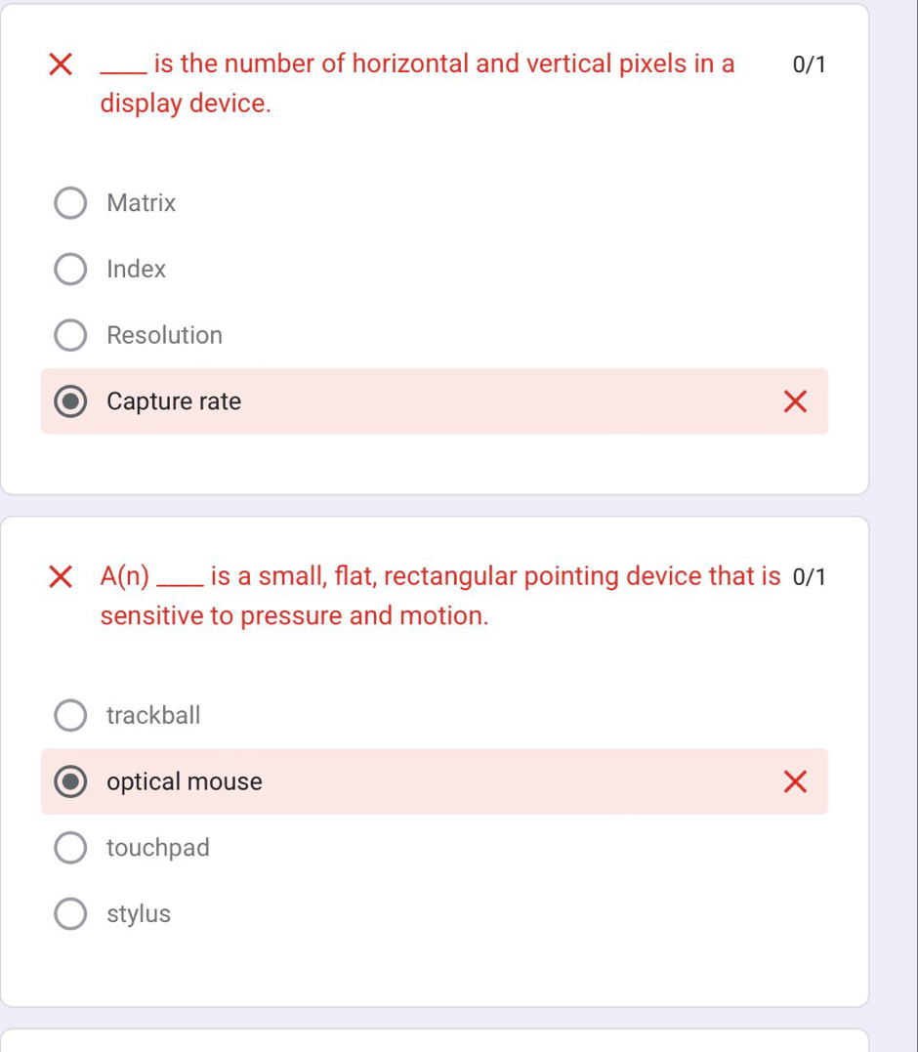918x1052 pixels.
Task: Select the stylus answer
Action: click(70, 913)
